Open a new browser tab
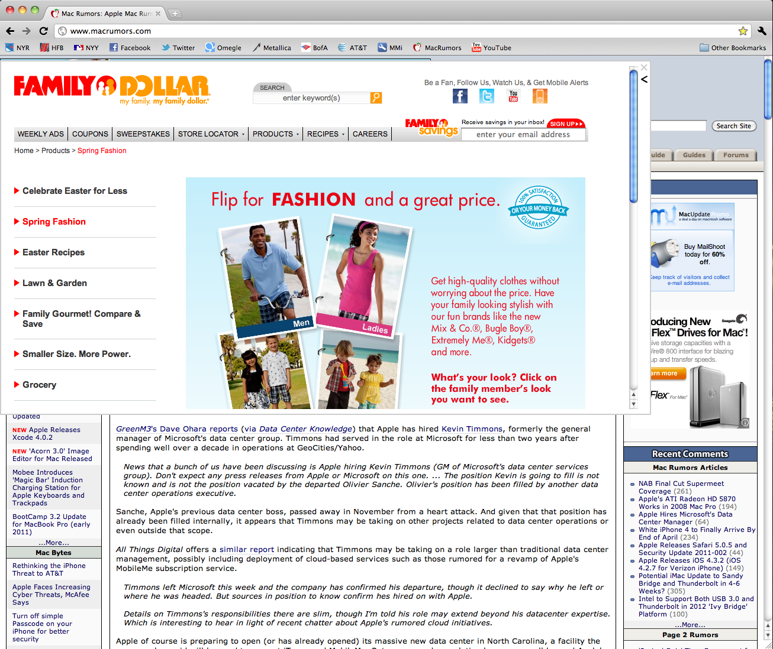This screenshot has height=649, width=773. point(175,13)
